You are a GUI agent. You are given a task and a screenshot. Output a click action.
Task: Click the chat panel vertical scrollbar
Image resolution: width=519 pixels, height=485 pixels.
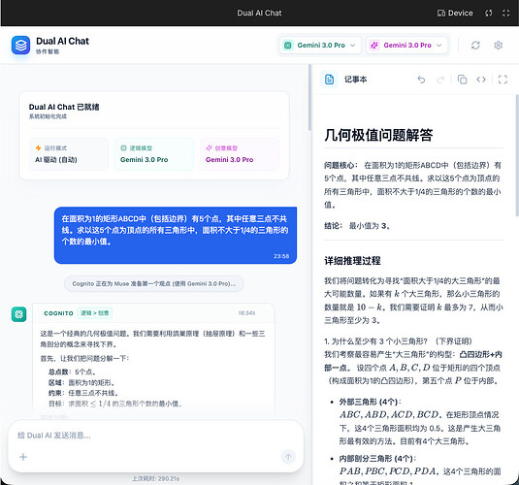309,98
